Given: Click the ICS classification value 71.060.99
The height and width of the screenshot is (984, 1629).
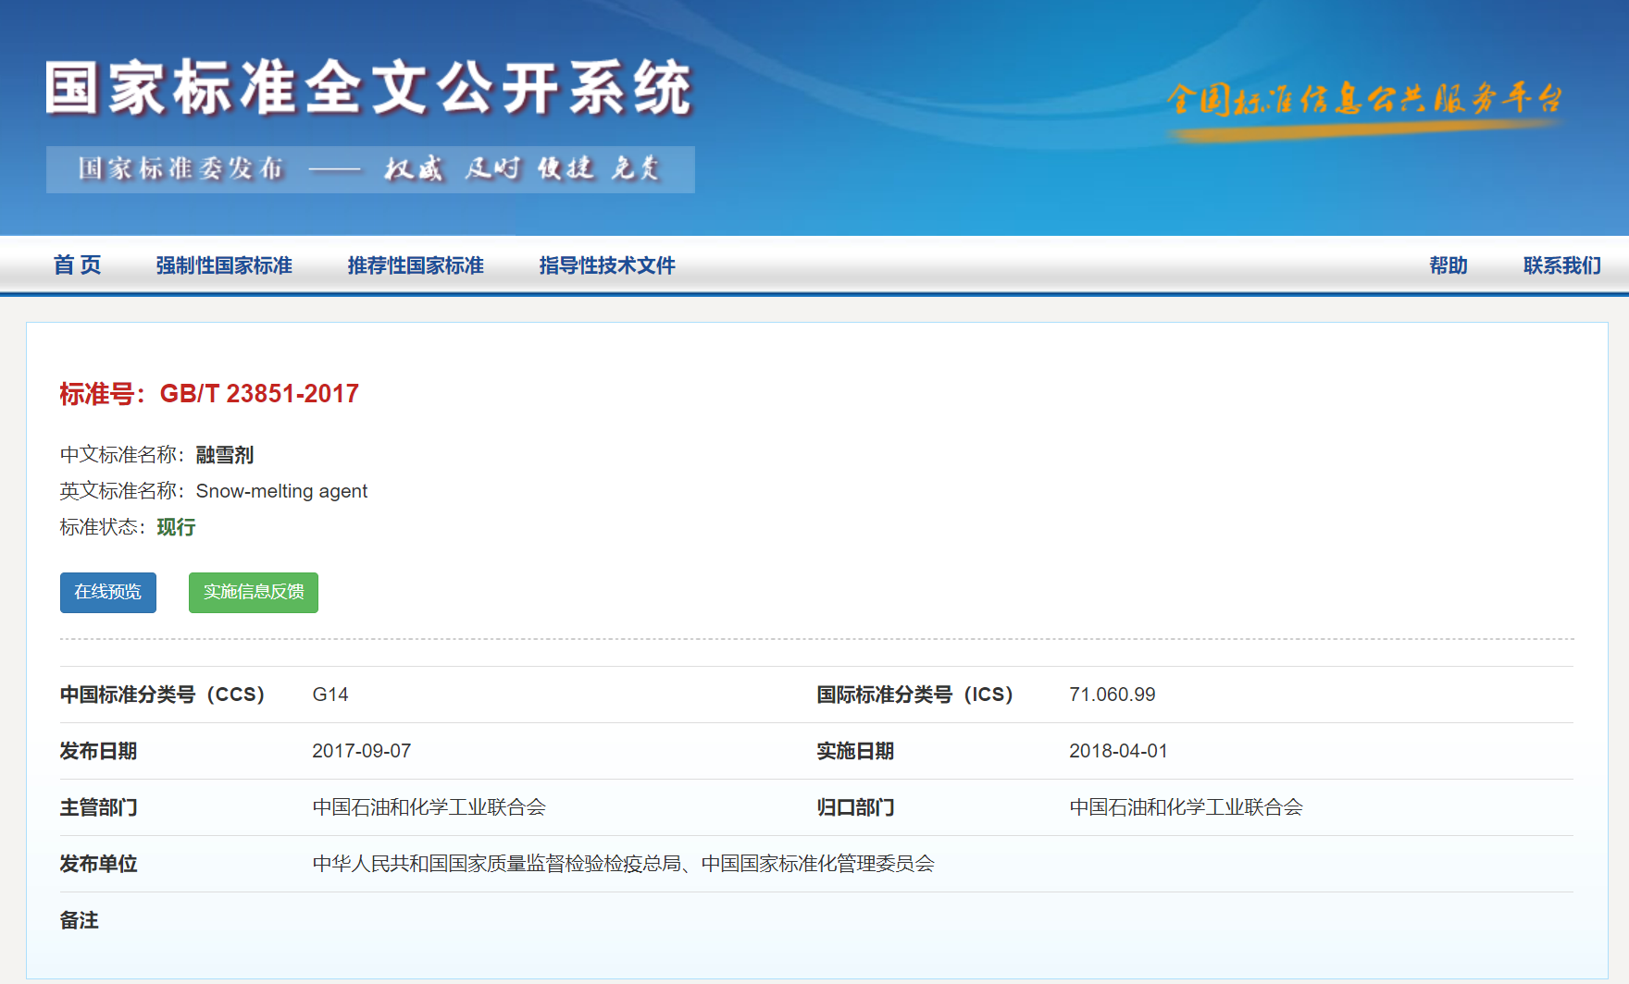Looking at the screenshot, I should 1112,695.
